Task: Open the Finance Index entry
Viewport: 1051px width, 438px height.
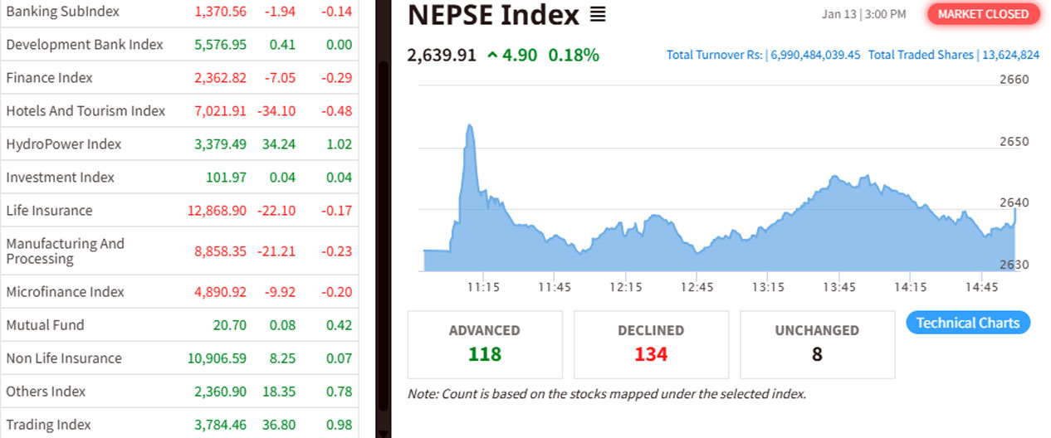Action: pyautogui.click(x=50, y=78)
